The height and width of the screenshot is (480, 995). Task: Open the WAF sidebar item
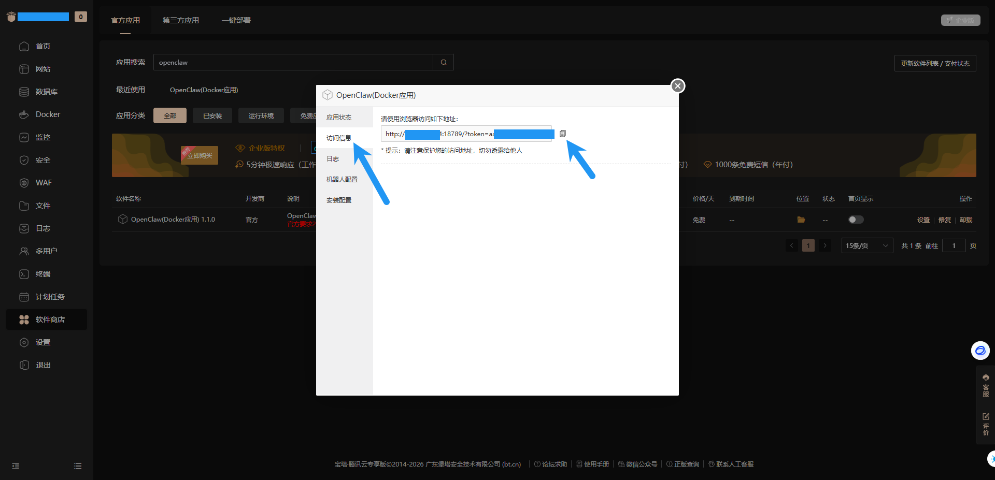pyautogui.click(x=43, y=183)
